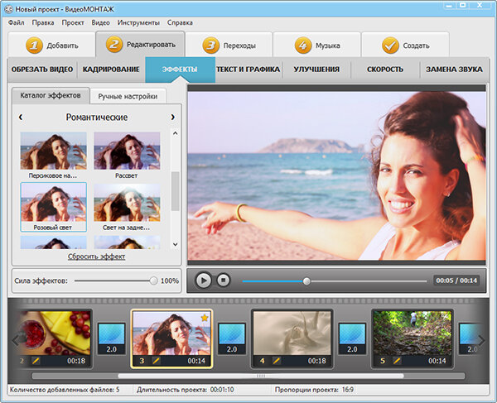Select step 2 Редактировать tab
This screenshot has height=403, width=497.
coord(141,45)
